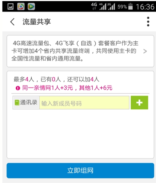
Task: Expand plan description via right chevron
Action: 145,51
